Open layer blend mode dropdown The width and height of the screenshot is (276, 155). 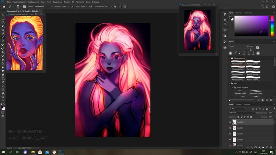[x=242, y=113]
